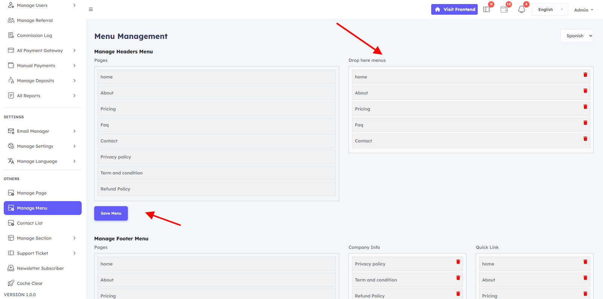This screenshot has width=603, height=299.
Task: Go to Manage Page in sidebar
Action: (32, 193)
